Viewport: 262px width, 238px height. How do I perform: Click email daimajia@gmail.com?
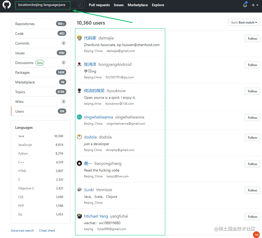(x=121, y=51)
